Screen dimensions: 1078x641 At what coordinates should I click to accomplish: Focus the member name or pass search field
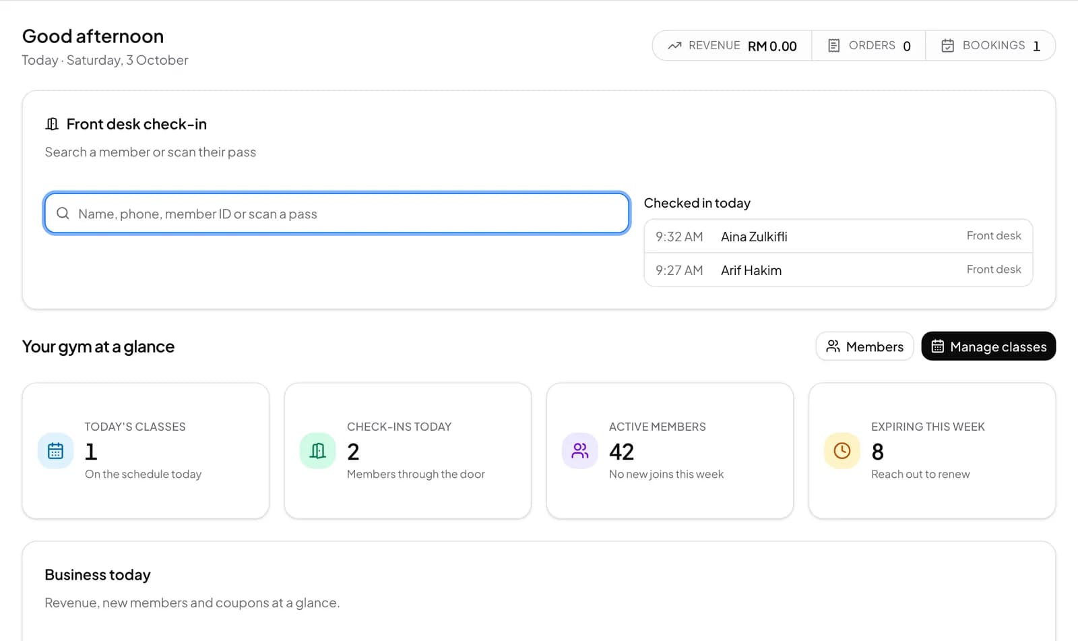tap(337, 213)
